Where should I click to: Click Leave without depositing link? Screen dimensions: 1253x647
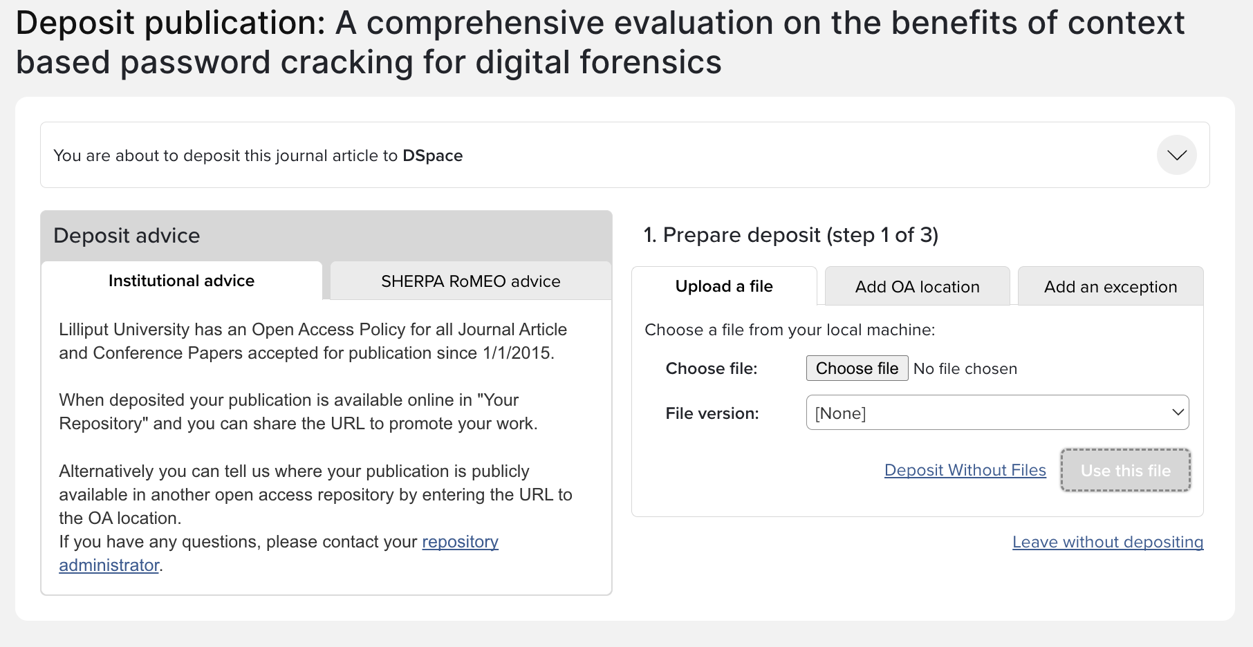point(1107,542)
